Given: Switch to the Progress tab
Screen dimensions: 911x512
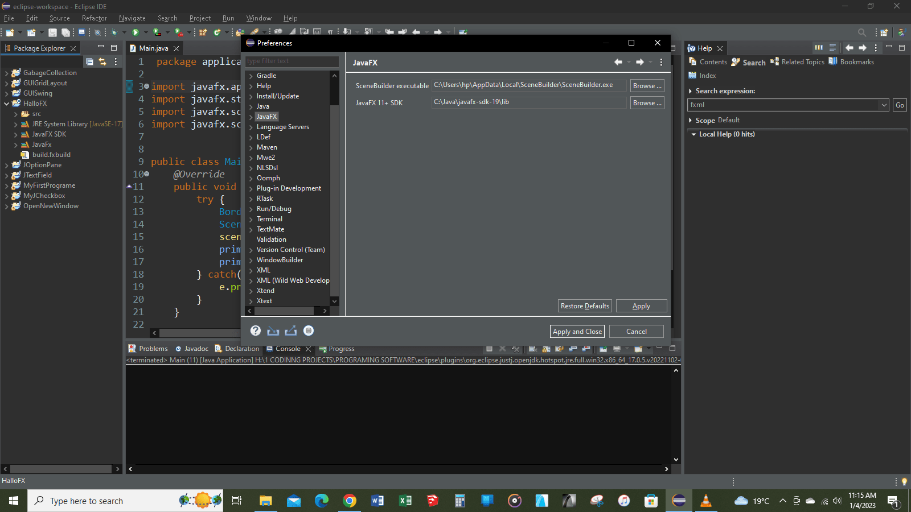Looking at the screenshot, I should (x=342, y=349).
